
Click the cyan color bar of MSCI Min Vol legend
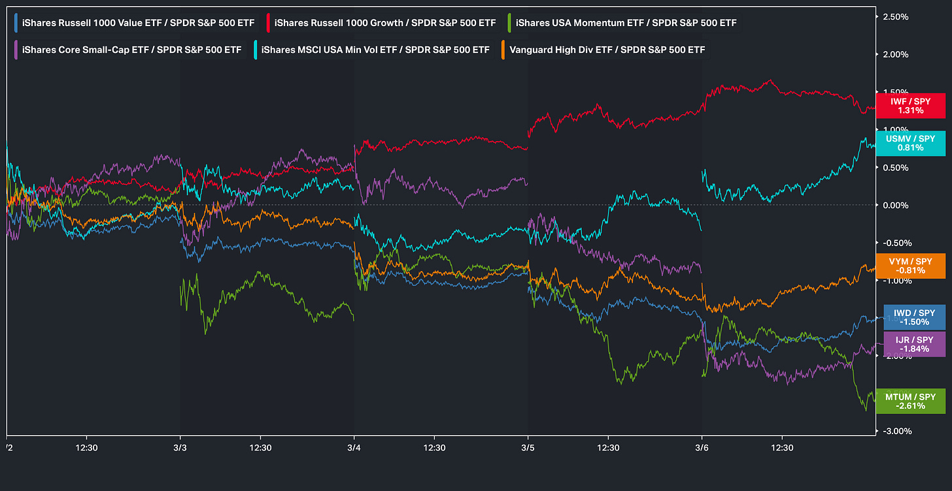coord(257,49)
